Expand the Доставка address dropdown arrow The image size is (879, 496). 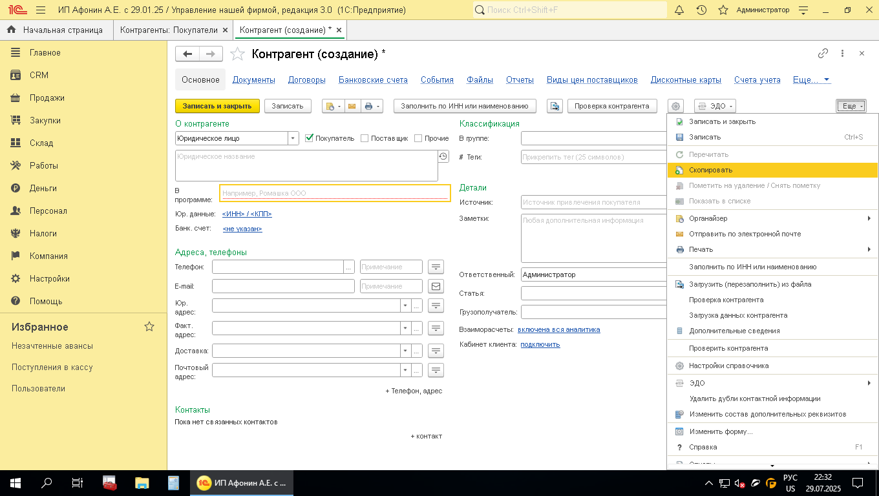(x=405, y=351)
